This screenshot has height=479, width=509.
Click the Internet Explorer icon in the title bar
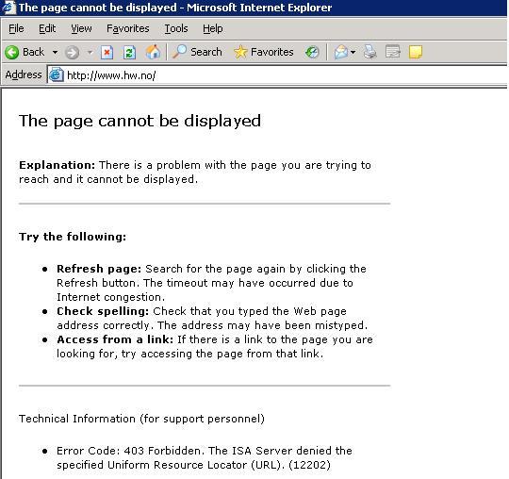[8, 8]
